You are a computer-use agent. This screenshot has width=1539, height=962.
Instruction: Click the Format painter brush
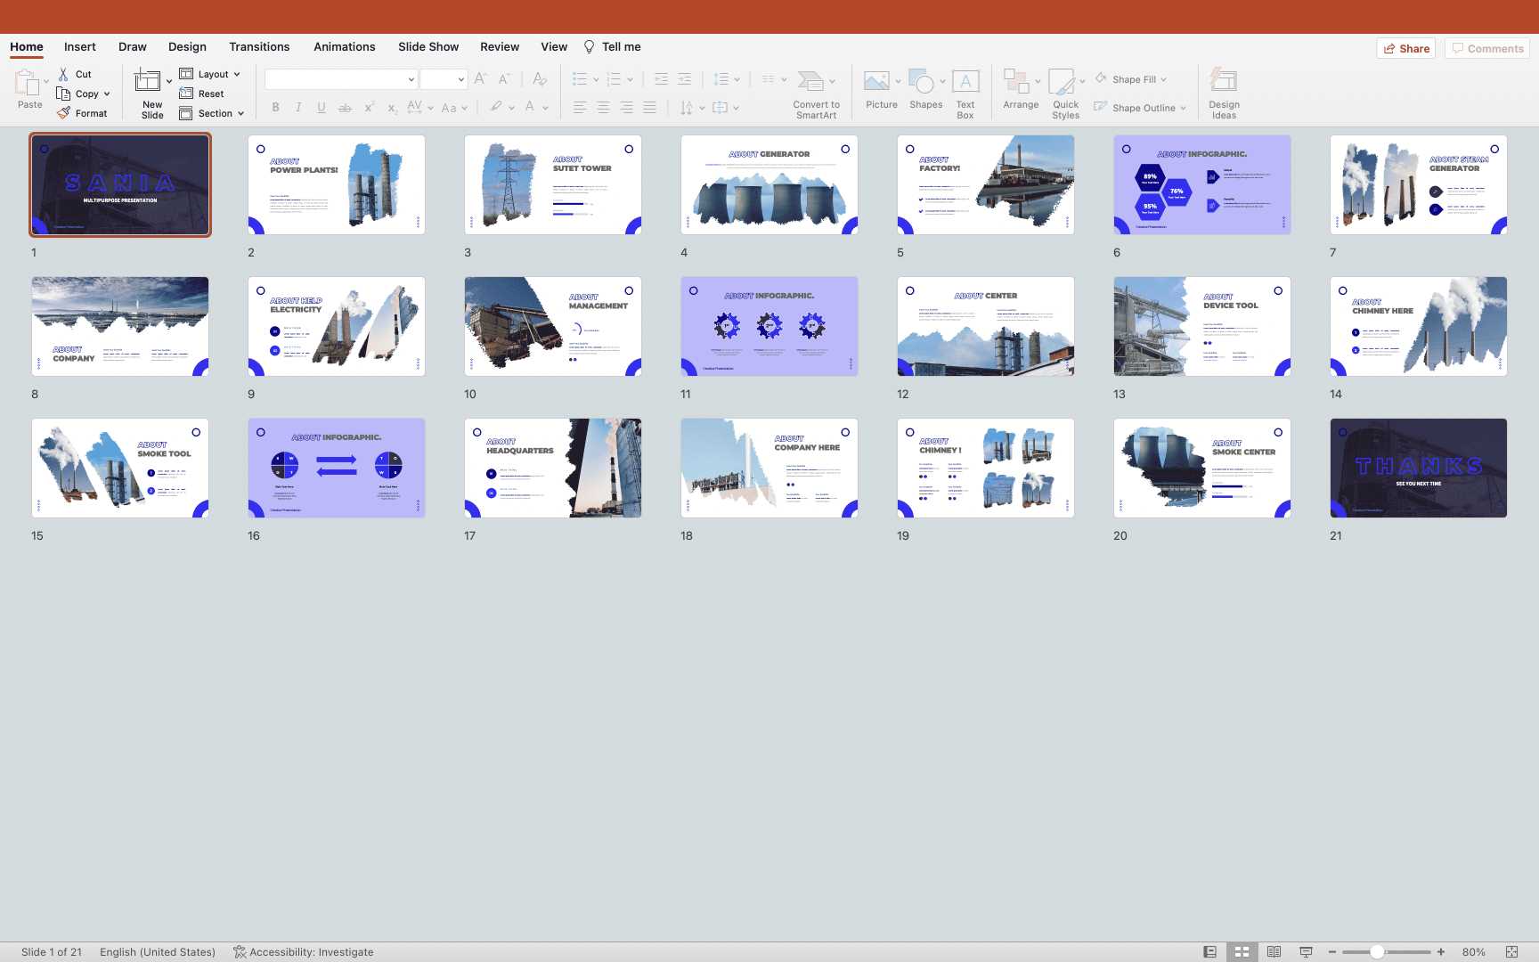click(x=64, y=113)
